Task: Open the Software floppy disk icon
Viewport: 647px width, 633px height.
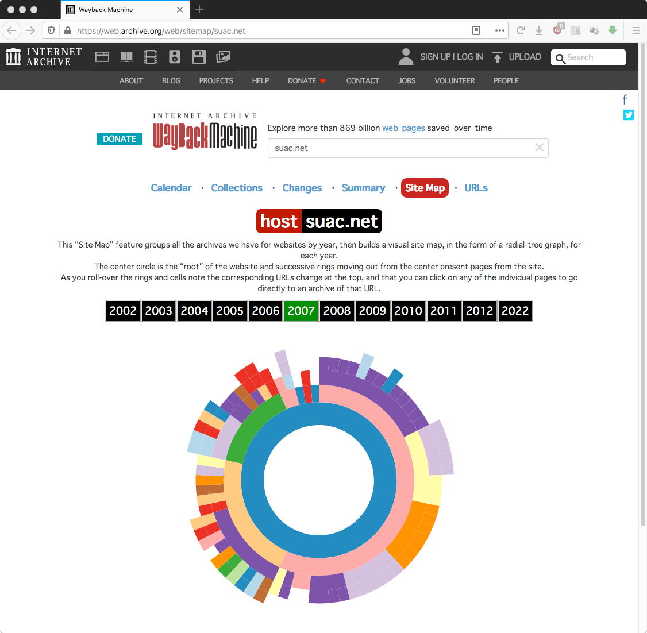Action: pyautogui.click(x=198, y=57)
